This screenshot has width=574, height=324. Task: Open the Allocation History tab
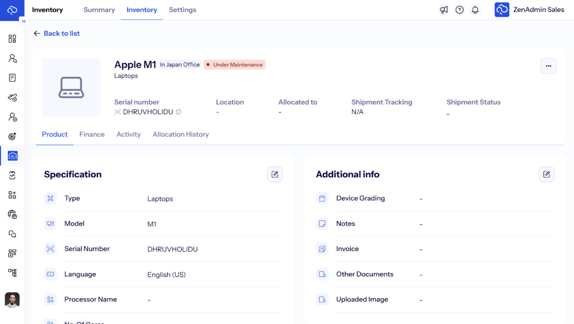point(180,135)
